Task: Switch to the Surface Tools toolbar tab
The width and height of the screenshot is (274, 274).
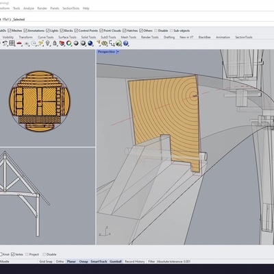Action: click(x=67, y=37)
